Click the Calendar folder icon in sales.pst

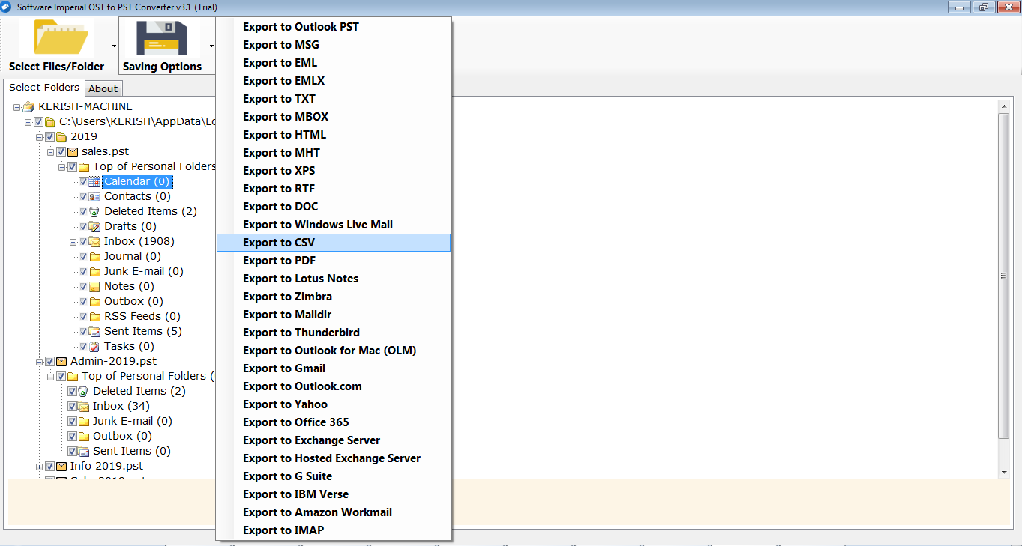coord(94,181)
